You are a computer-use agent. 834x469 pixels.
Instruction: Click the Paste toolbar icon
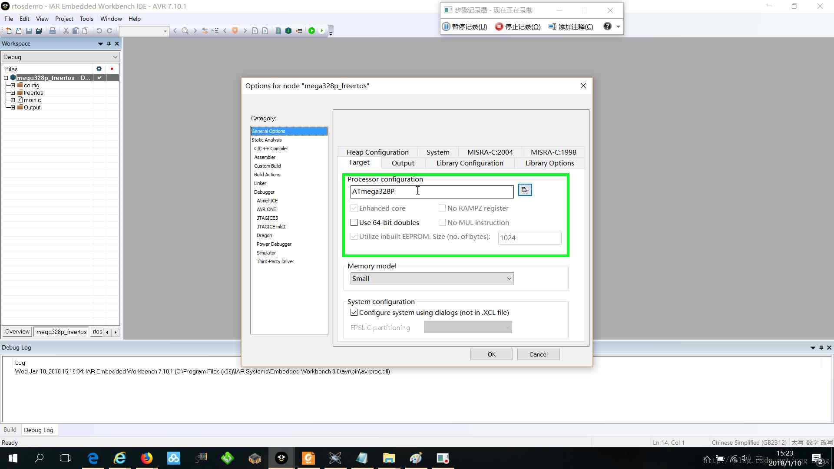[86, 31]
